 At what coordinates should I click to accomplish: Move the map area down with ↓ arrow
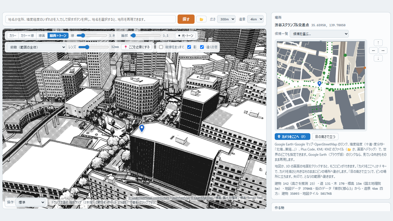point(378,59)
